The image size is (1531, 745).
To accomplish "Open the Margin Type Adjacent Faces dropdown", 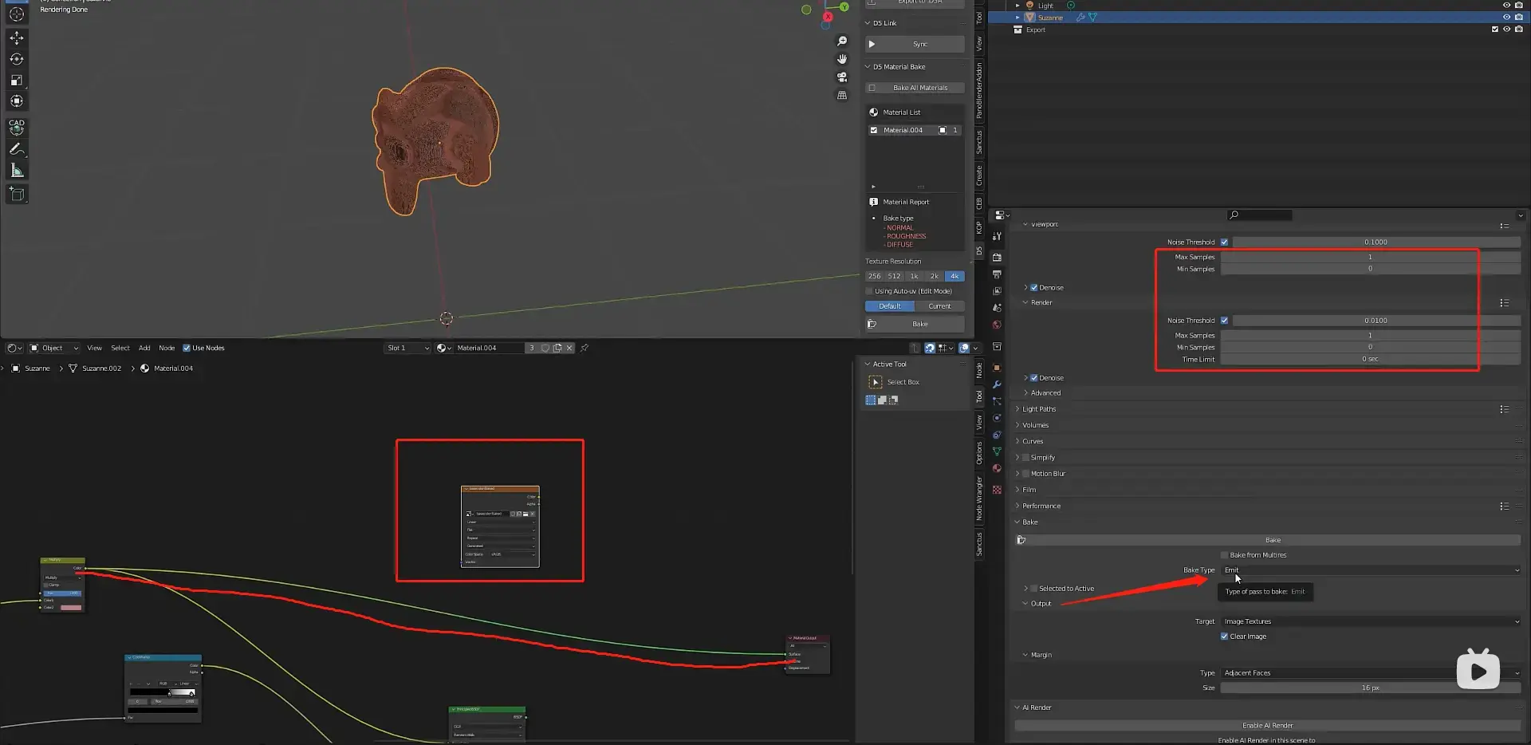I will click(1371, 673).
